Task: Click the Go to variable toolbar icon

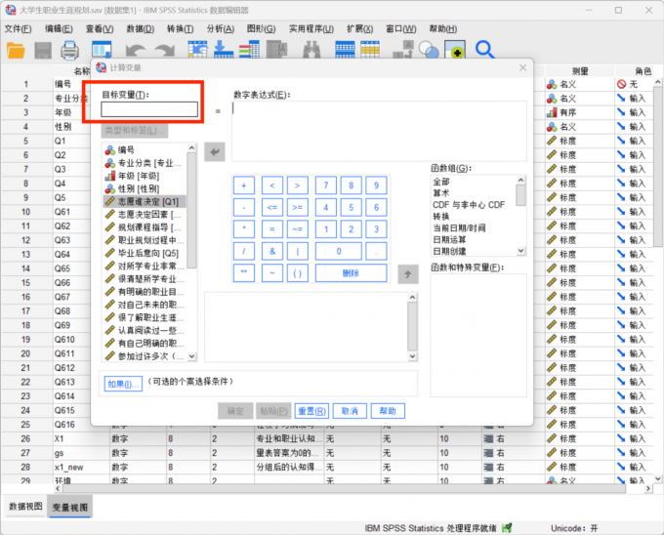Action: (224, 50)
